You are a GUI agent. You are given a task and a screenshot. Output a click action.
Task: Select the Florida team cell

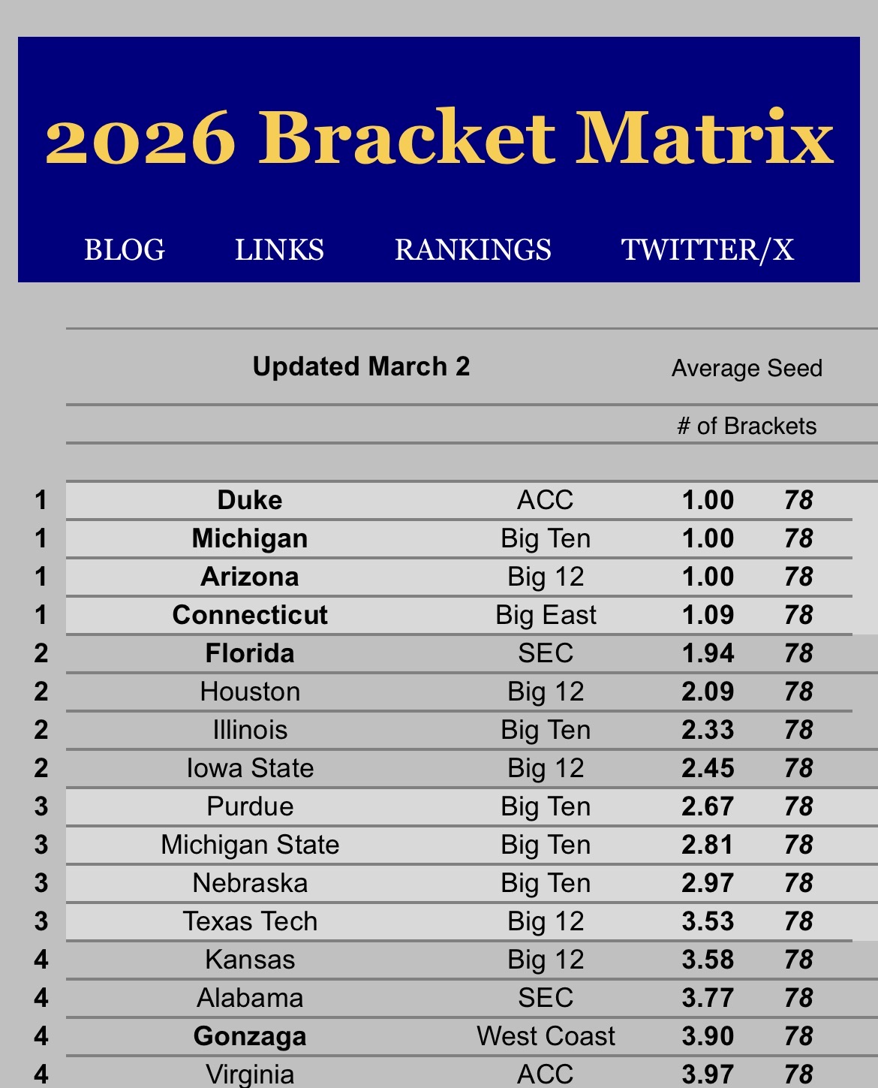point(250,653)
